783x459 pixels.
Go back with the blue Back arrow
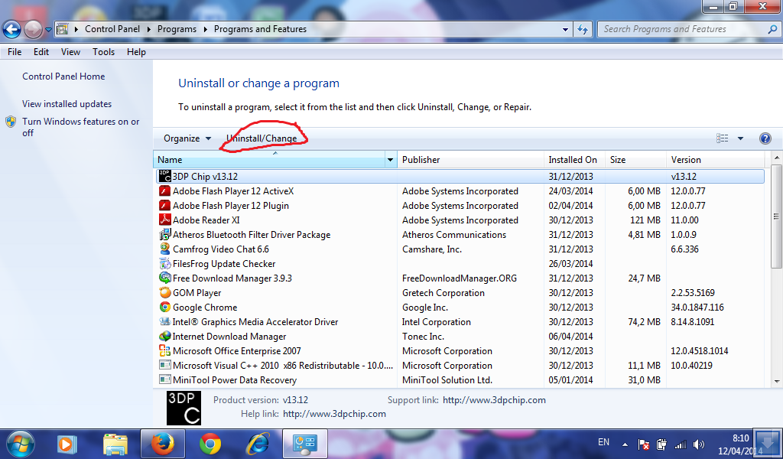(x=11, y=30)
